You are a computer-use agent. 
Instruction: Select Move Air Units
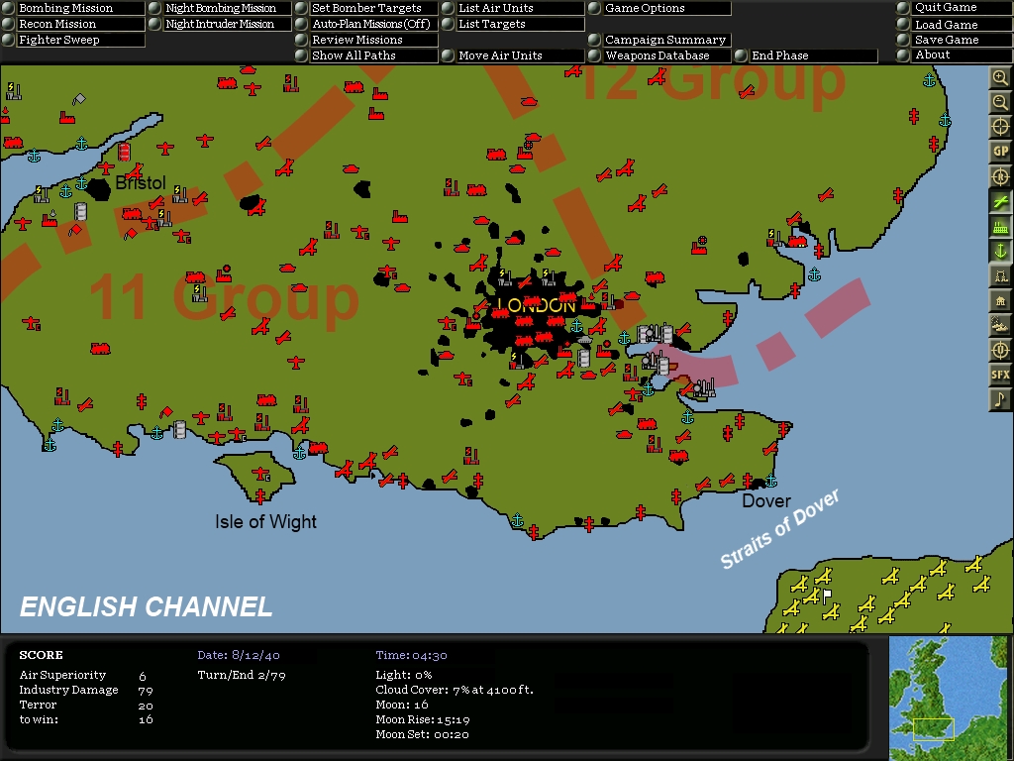[513, 55]
